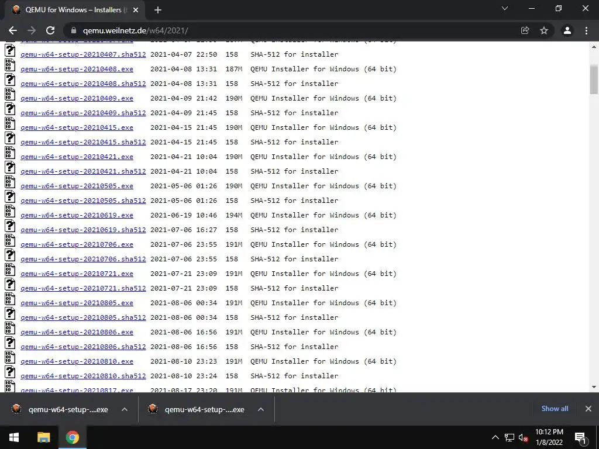
Task: Click unknown file icon beside qemu-w64-setup-20210408.sha512
Action: pos(10,80)
